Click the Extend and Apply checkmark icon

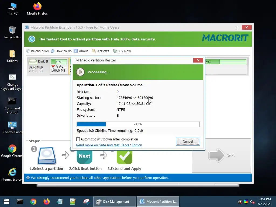125,157
